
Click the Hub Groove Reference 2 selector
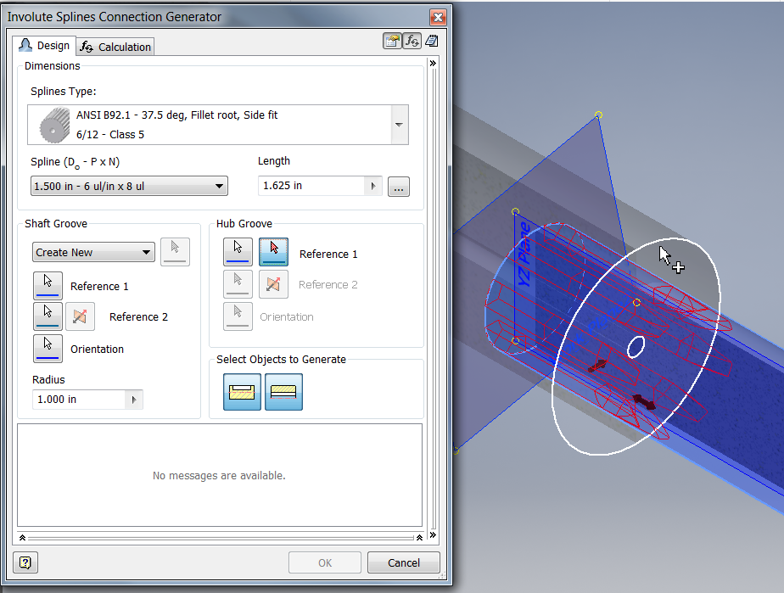pos(238,284)
